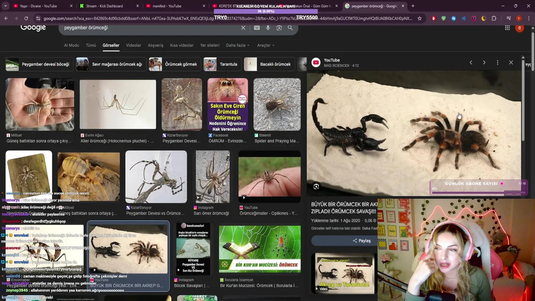The height and width of the screenshot is (301, 535).
Task: Expand the Daha fazla menu
Action: tap(237, 45)
